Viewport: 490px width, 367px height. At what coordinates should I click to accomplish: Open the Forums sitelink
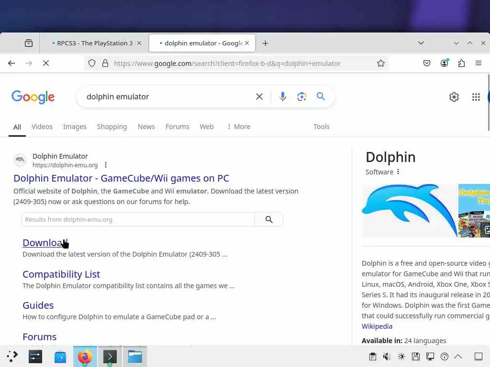40,337
